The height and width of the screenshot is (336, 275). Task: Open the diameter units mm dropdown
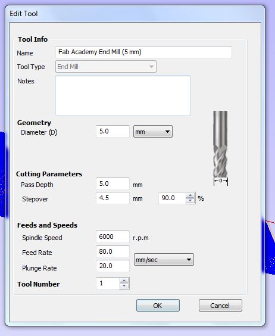(x=153, y=132)
